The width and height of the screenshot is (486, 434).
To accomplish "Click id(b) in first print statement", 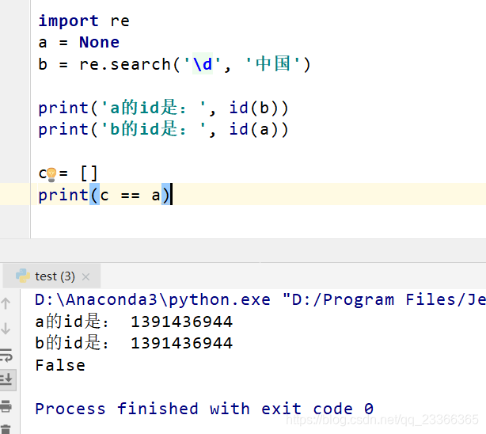I will point(254,108).
